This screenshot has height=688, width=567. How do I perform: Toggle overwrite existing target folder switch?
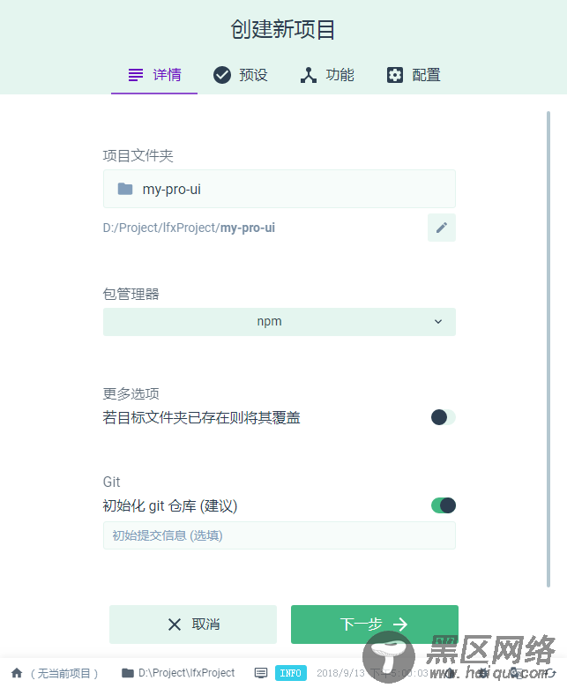443,417
